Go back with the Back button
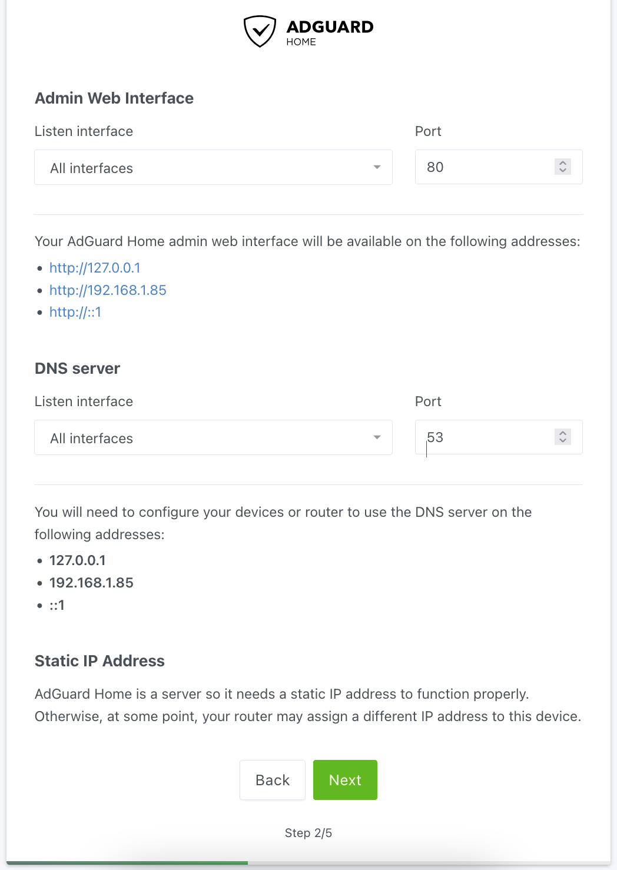617x870 pixels. [x=273, y=780]
